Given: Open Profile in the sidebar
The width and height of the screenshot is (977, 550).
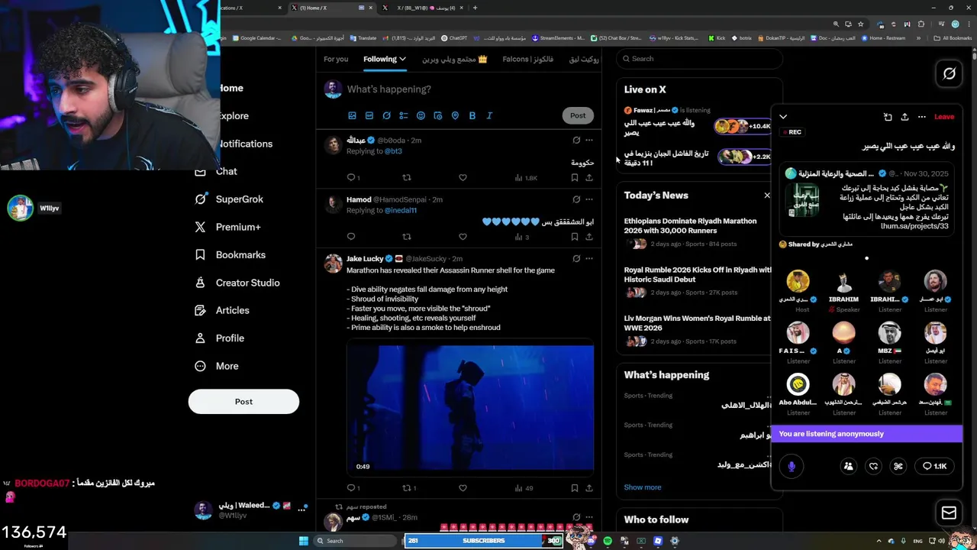Looking at the screenshot, I should [x=220, y=338].
